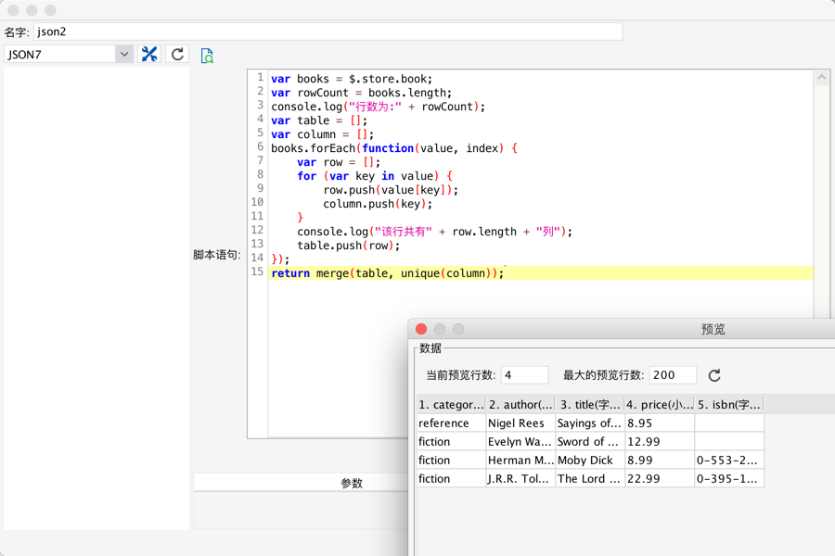
Task: Click the price cell 22.99
Action: [x=660, y=479]
